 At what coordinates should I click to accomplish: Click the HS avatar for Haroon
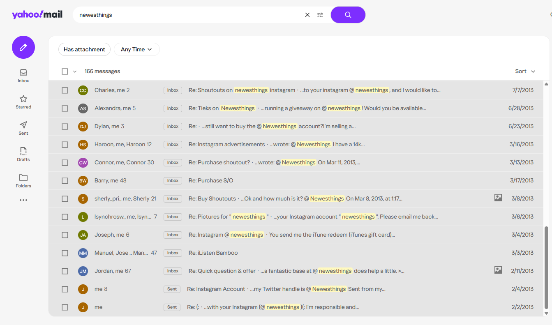(83, 145)
